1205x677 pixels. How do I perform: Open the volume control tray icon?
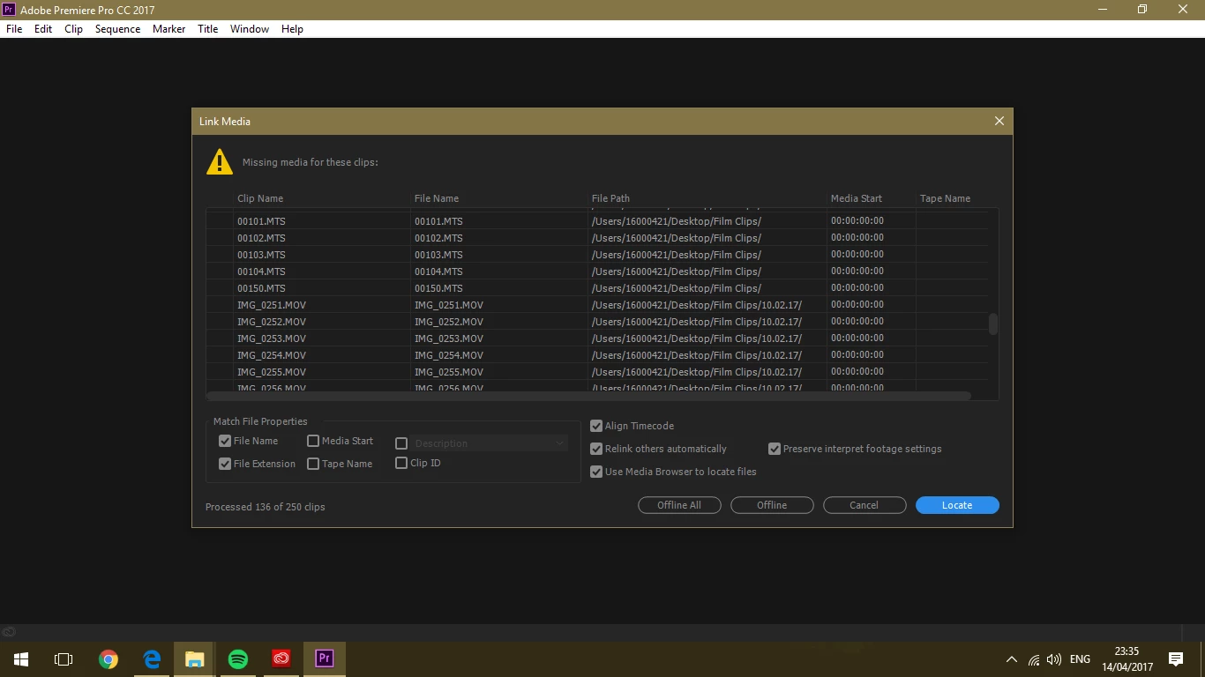1054,659
